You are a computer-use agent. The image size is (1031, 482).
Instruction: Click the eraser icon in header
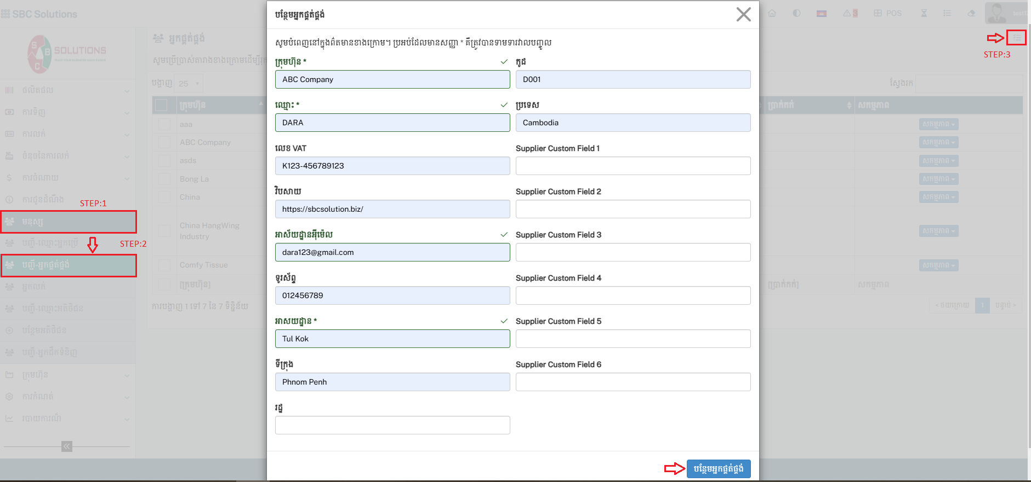[x=971, y=13]
